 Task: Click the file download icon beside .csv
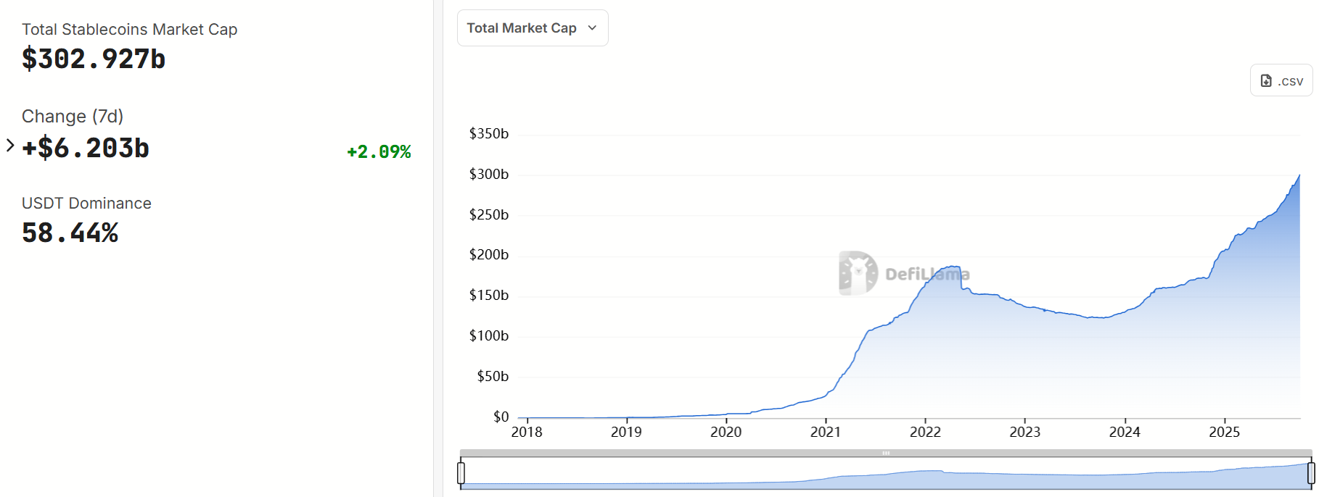pos(1266,80)
